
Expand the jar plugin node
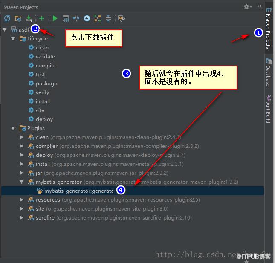(x=22, y=173)
